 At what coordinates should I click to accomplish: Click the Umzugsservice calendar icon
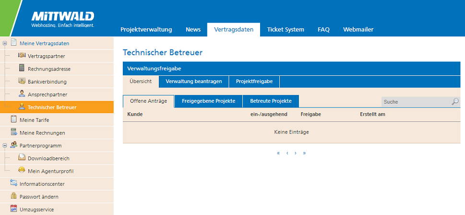(x=13, y=208)
